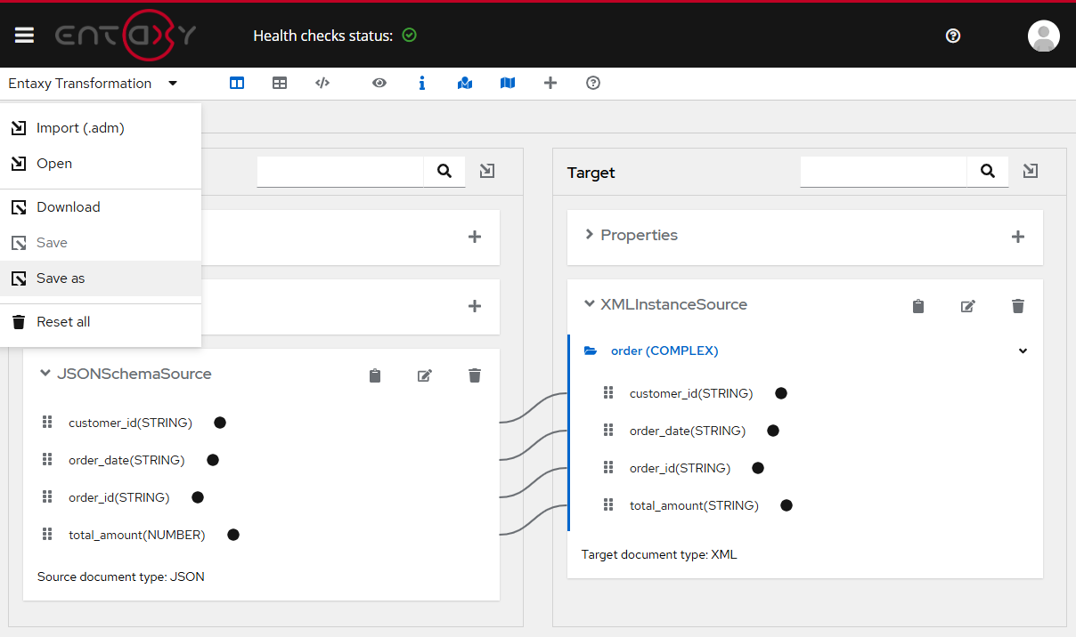The image size is (1076, 637).
Task: Open the Entaxy Transformation dropdown
Action: click(93, 84)
